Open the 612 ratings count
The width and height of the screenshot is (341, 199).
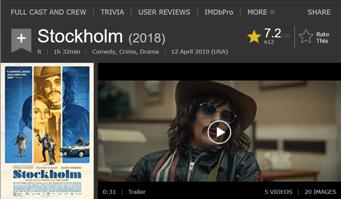pyautogui.click(x=269, y=42)
